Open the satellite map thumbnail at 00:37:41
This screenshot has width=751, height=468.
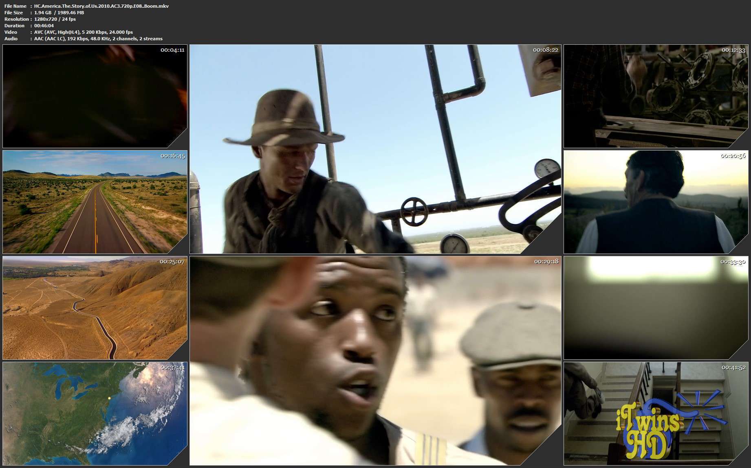pyautogui.click(x=95, y=413)
